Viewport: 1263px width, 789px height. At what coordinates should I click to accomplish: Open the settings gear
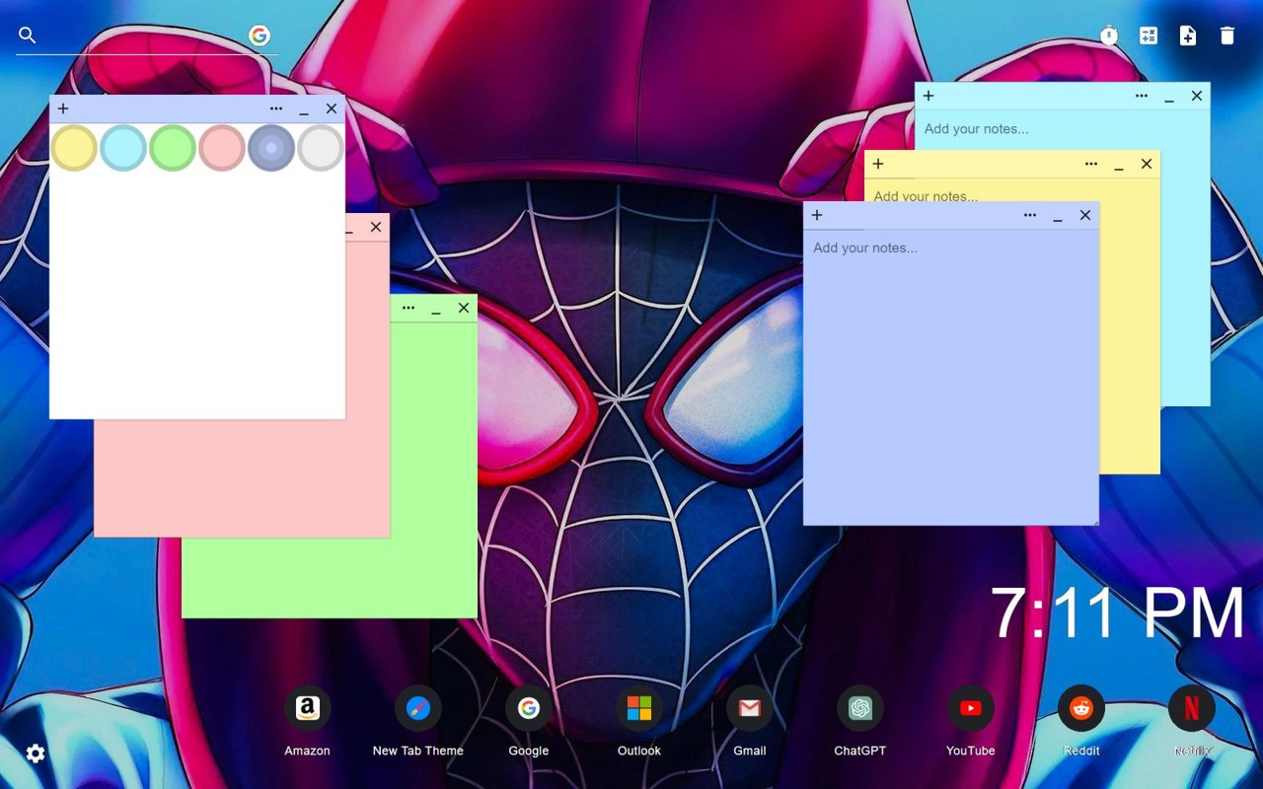coord(36,753)
